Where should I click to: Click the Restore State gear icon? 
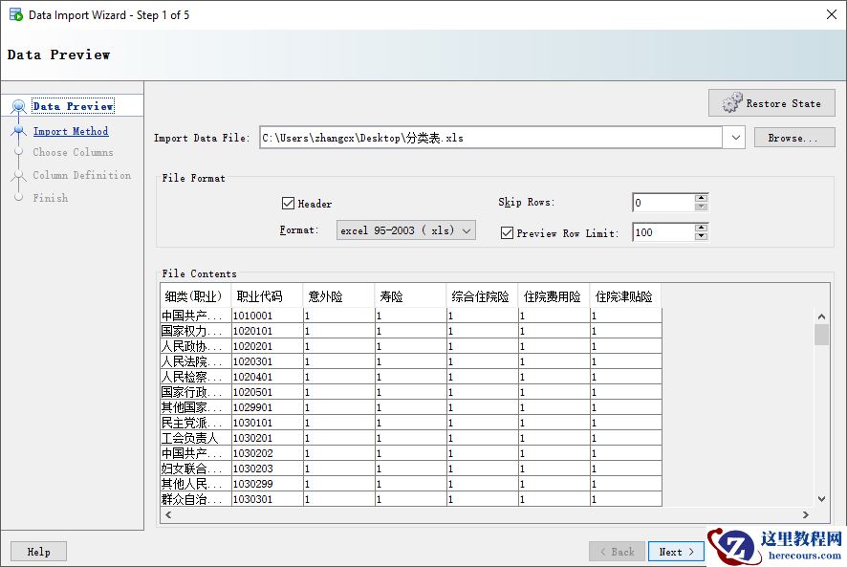732,103
